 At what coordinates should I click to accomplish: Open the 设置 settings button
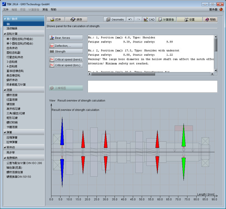click(189, 20)
